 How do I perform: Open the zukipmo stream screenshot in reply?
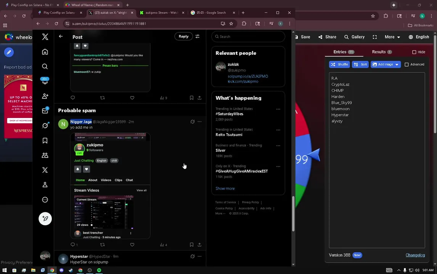click(110, 186)
